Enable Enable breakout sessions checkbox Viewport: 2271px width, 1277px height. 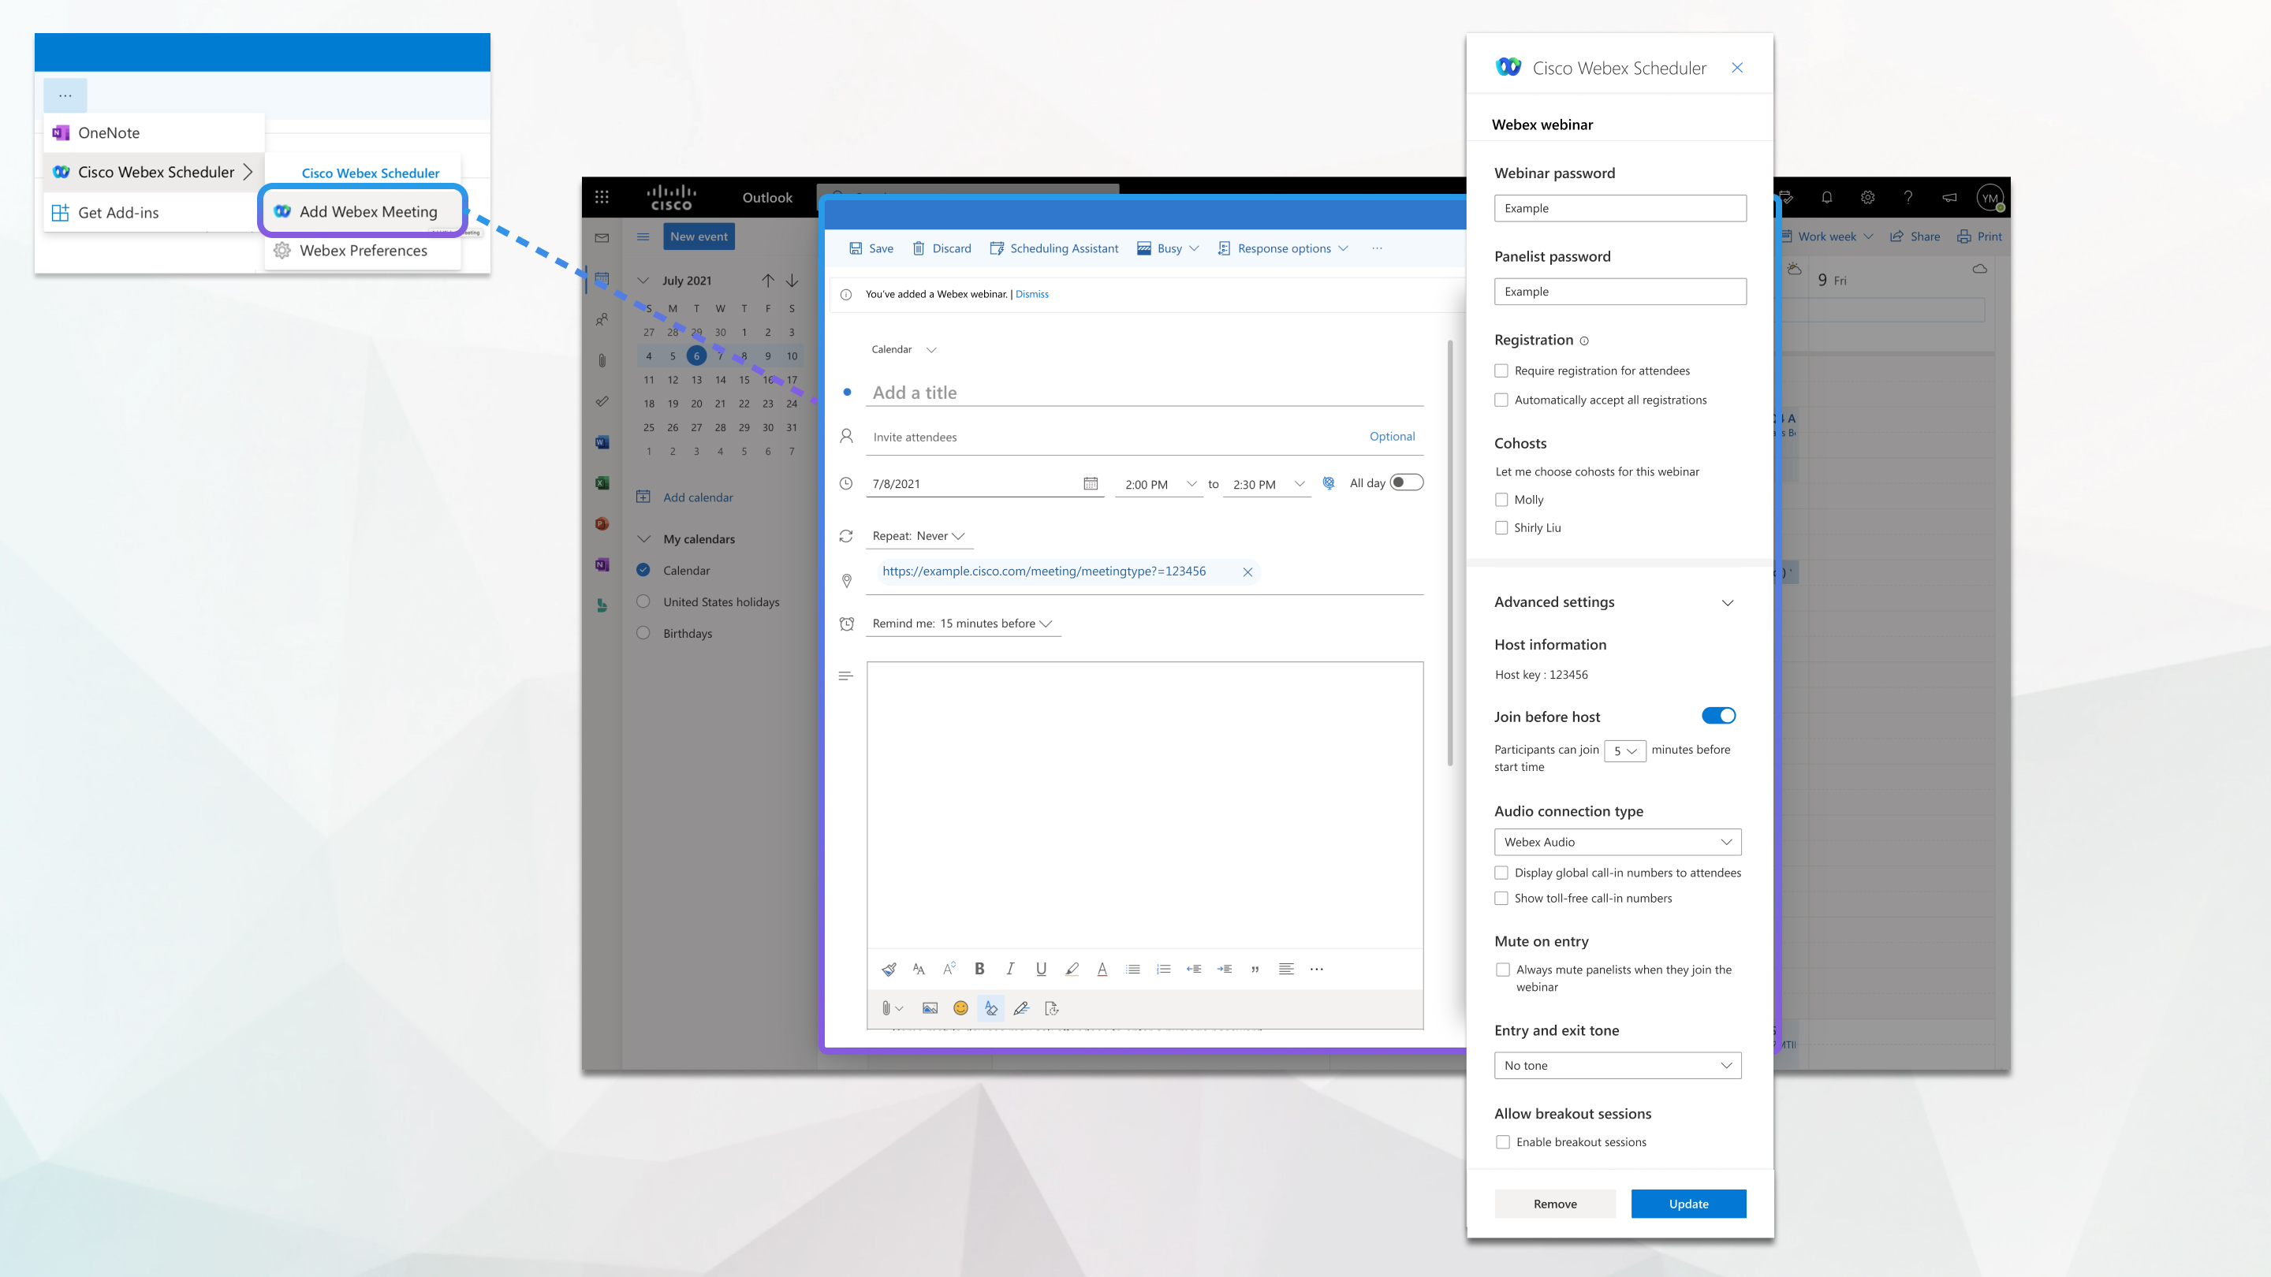(1501, 1141)
